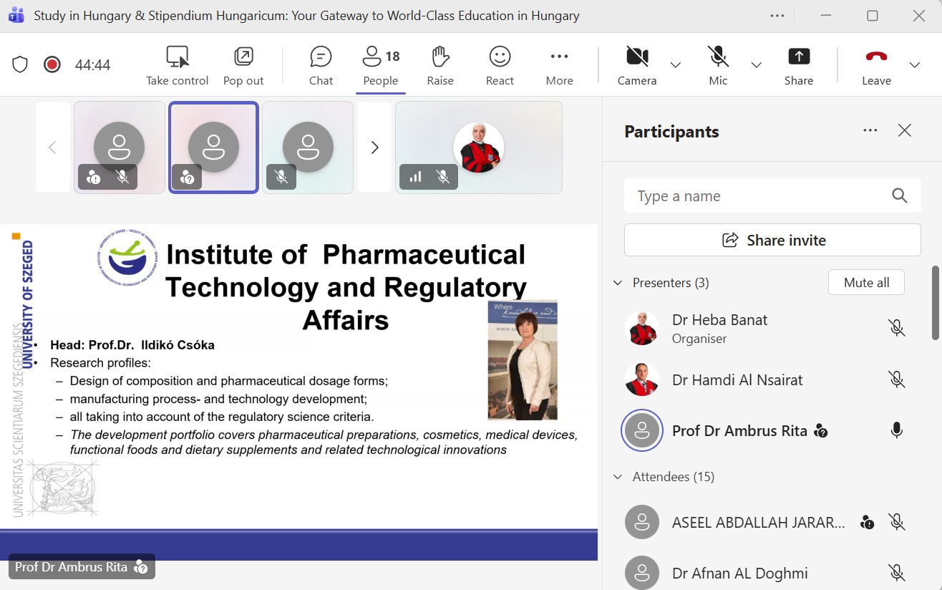The image size is (942, 590).
Task: Toggle Dr Heba Banat's microphone icon
Action: (896, 328)
